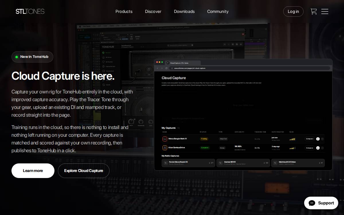Click the Accuracy column header
Image resolution: width=344 pixels, height=215 pixels.
click(239, 132)
